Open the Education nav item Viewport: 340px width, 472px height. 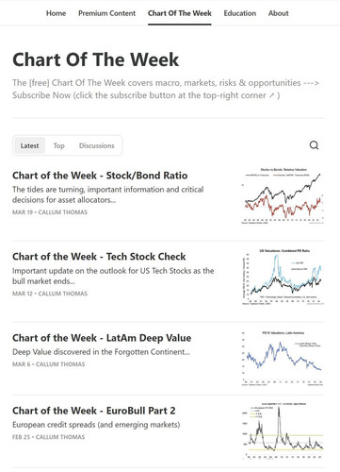click(240, 13)
